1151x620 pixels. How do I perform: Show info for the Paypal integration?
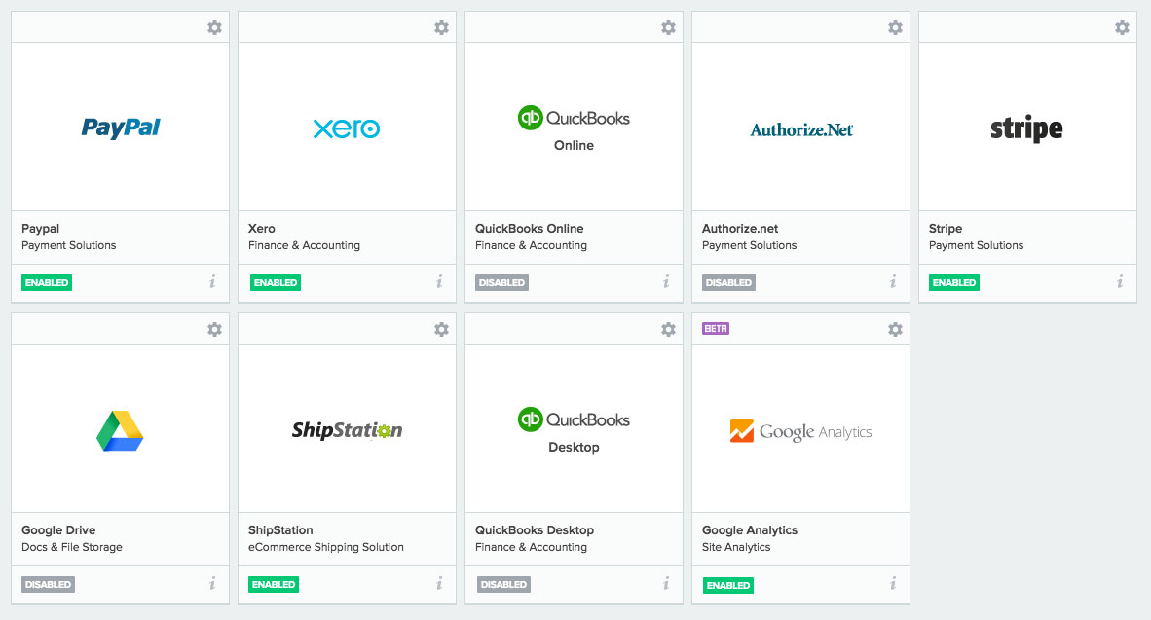pos(212,281)
